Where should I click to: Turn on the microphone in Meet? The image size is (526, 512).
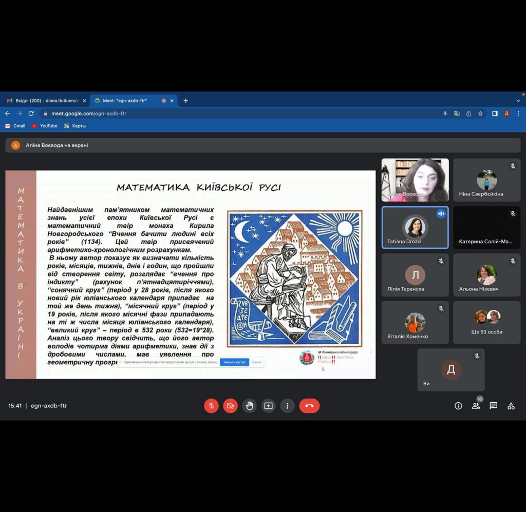(211, 406)
